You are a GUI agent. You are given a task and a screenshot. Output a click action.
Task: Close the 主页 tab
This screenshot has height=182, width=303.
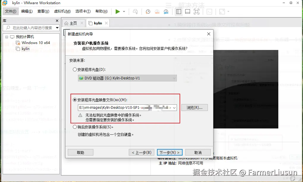82,23
